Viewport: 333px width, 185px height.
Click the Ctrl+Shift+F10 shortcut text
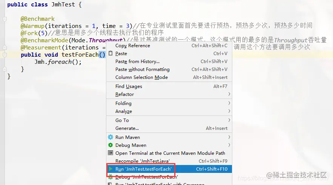[212, 169]
